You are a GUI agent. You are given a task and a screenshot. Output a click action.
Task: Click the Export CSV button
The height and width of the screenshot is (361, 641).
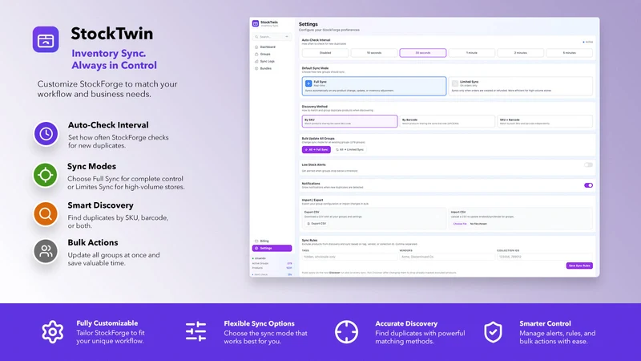coord(316,224)
